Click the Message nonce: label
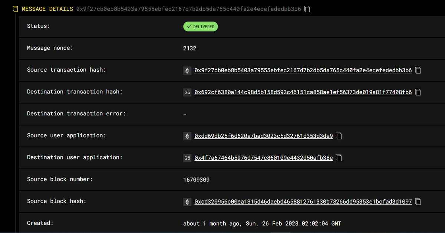 click(x=50, y=48)
